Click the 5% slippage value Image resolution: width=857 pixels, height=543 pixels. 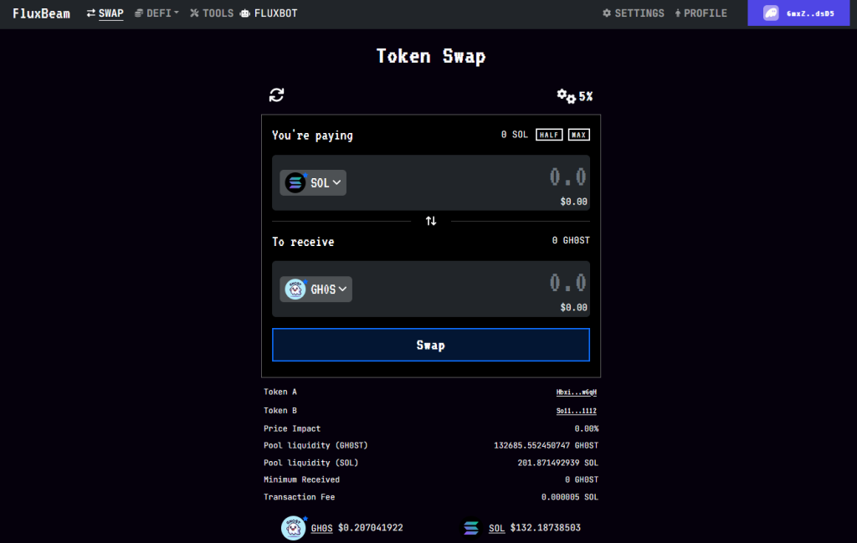(586, 97)
